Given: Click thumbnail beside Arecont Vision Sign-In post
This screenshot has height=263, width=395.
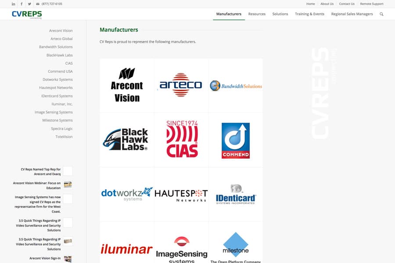Looking at the screenshot, I should tap(68, 259).
